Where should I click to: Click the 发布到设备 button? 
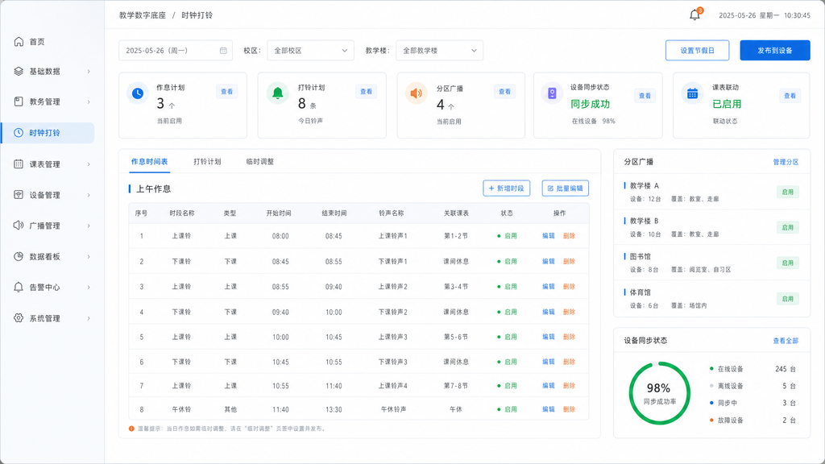[774, 51]
